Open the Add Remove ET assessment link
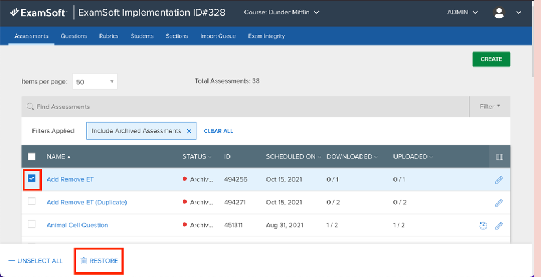542x277 pixels. (70, 179)
